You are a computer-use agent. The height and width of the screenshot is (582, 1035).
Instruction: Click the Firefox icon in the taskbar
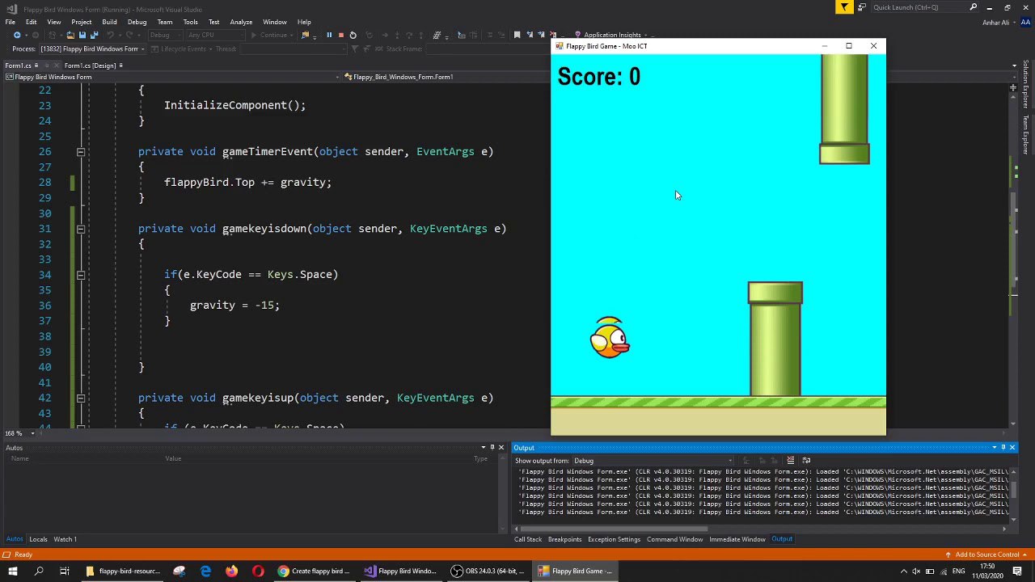[232, 571]
